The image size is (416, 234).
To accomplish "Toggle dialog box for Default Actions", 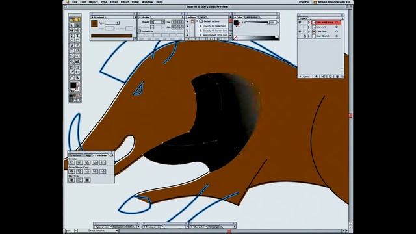I will tap(192, 21).
